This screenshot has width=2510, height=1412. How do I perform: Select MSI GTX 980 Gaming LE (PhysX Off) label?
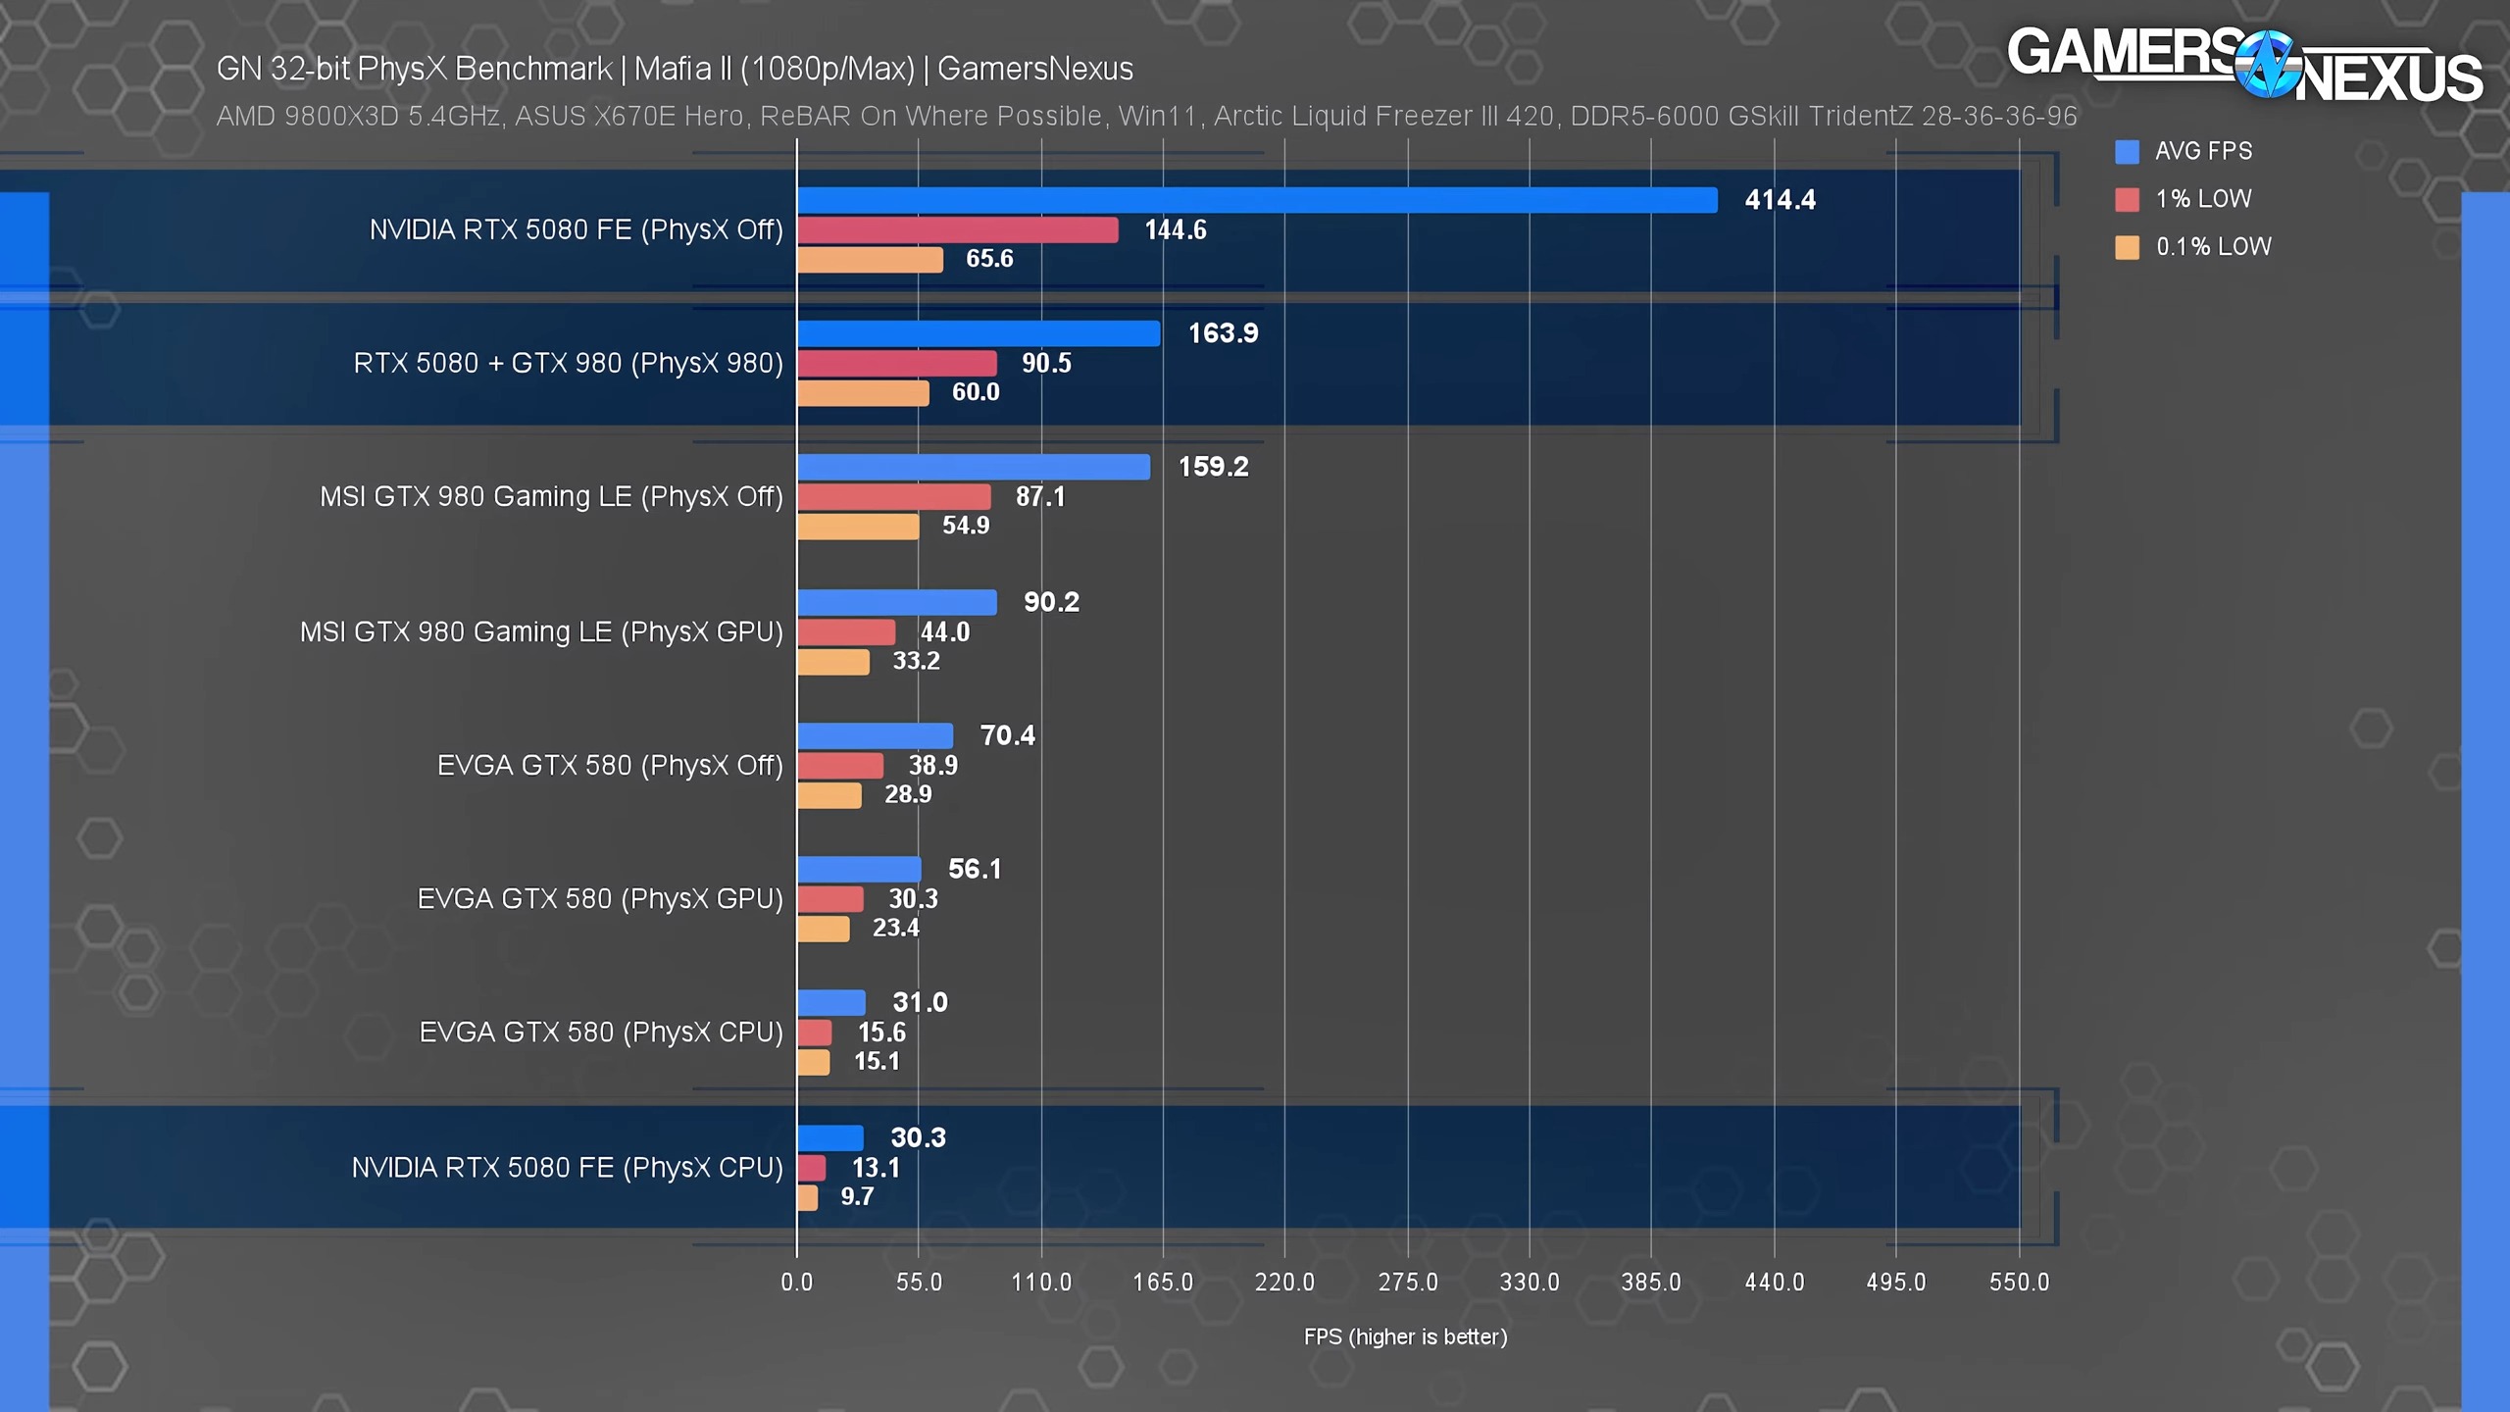click(x=551, y=496)
